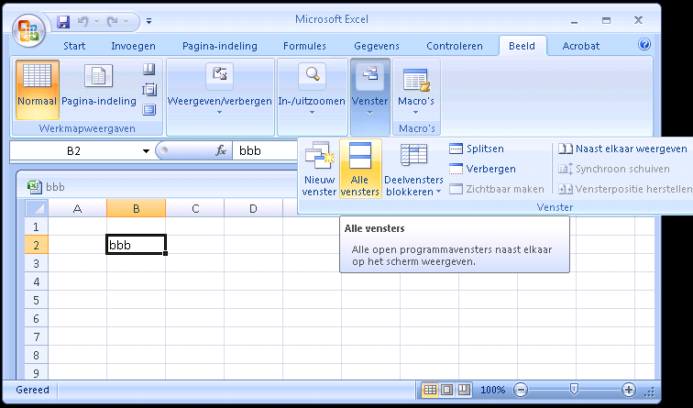Click the insert function fx icon
693x408 pixels.
click(221, 150)
